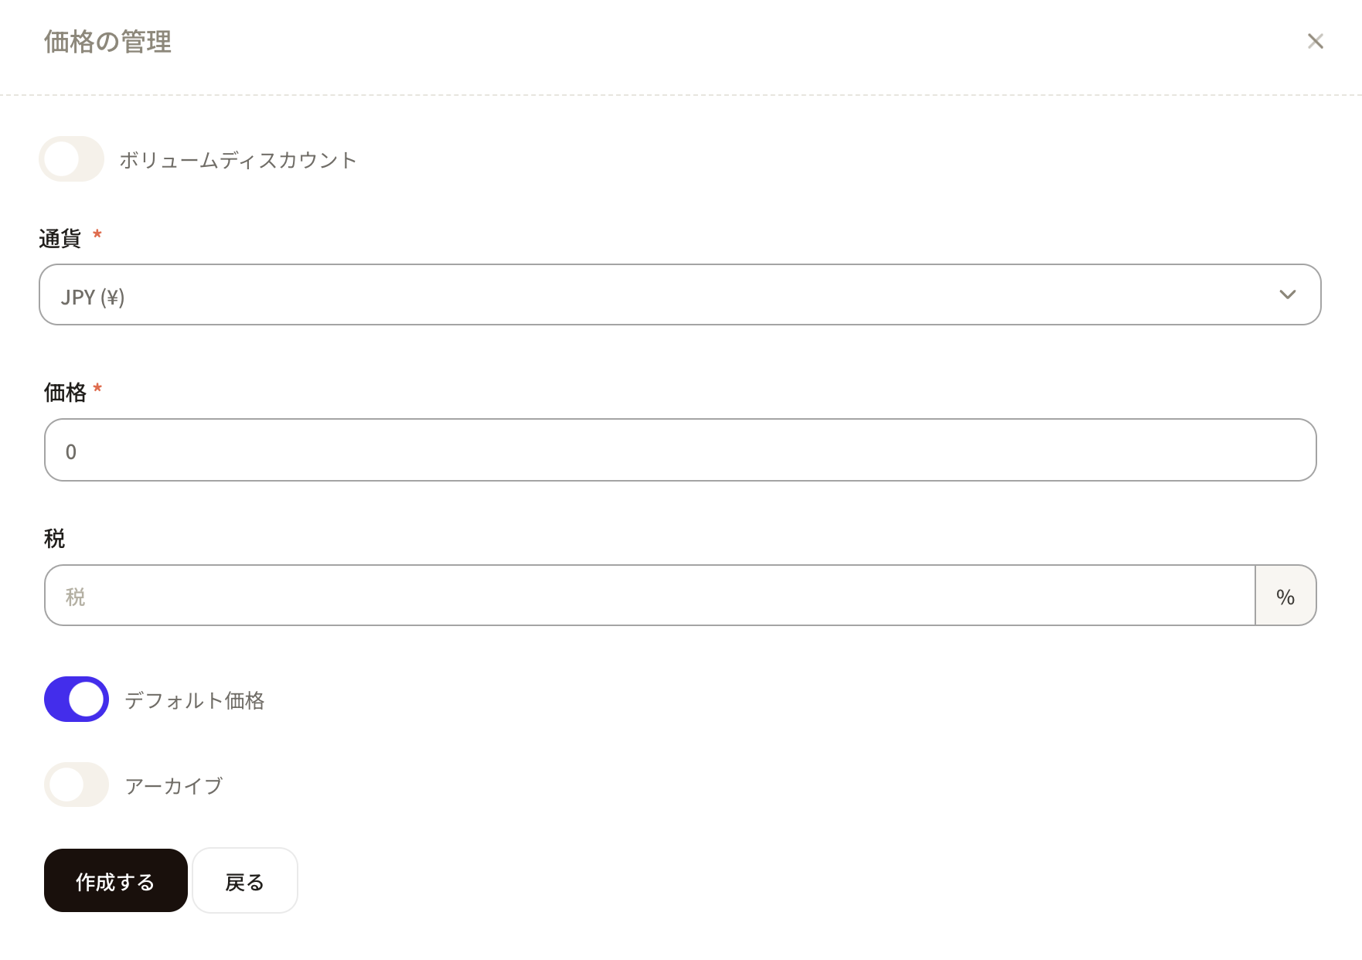Click the red asterisk beside 通貨
Screen dimensions: 1362x960
97,234
